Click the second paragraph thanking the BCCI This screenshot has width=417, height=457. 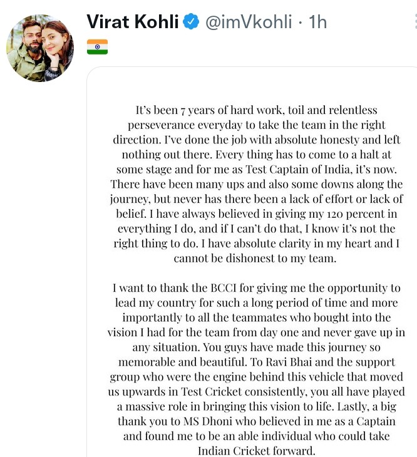(x=257, y=369)
